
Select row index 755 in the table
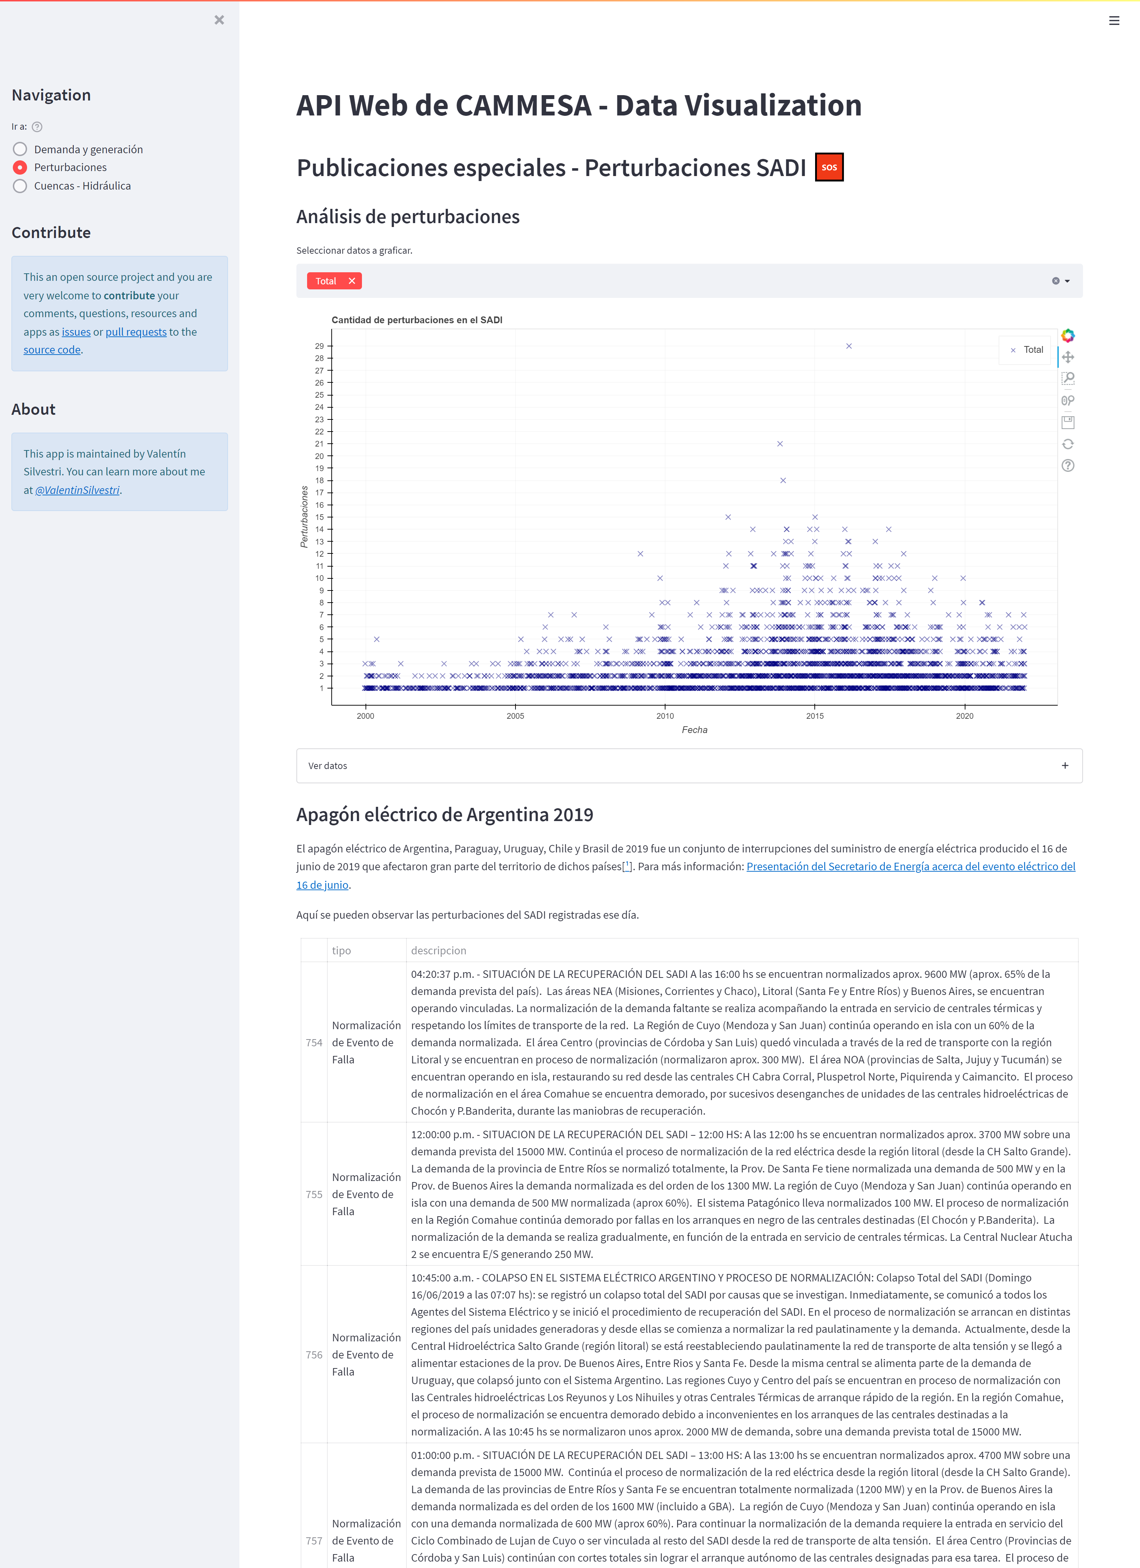click(x=314, y=1194)
